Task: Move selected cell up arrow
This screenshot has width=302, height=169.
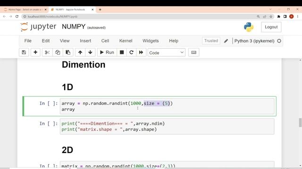Action: (x=80, y=52)
